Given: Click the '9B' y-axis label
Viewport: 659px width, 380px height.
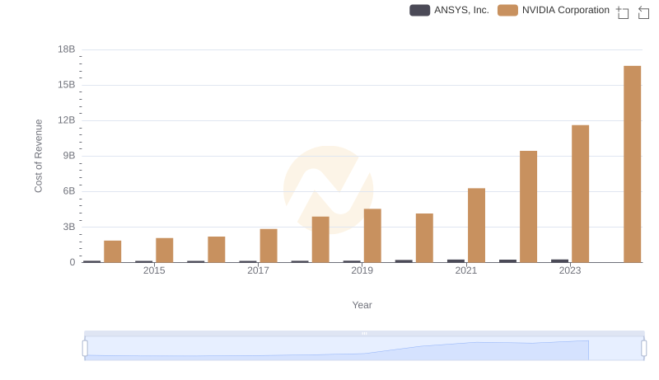Looking at the screenshot, I should [69, 156].
